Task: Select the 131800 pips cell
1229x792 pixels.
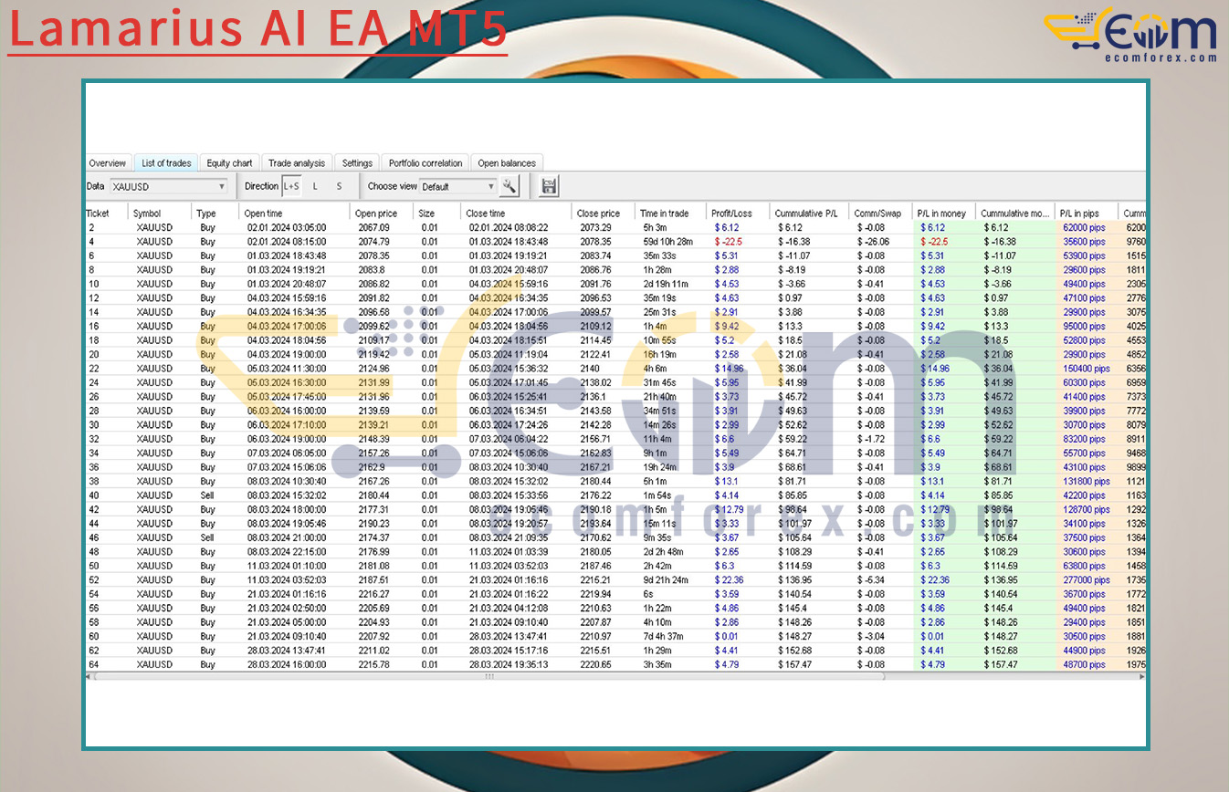Action: click(x=1087, y=481)
